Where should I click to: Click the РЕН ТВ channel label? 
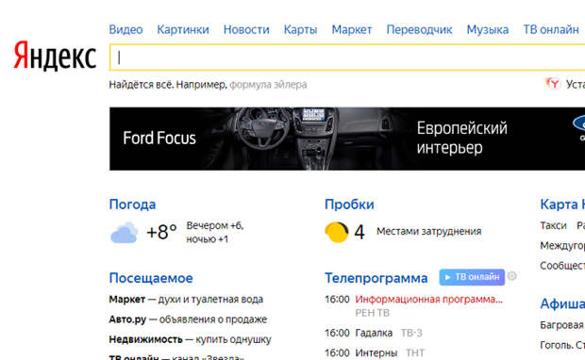click(373, 313)
